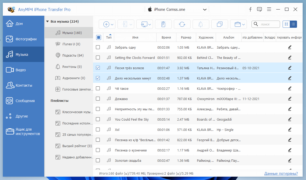Switch to list view mode

point(293,24)
